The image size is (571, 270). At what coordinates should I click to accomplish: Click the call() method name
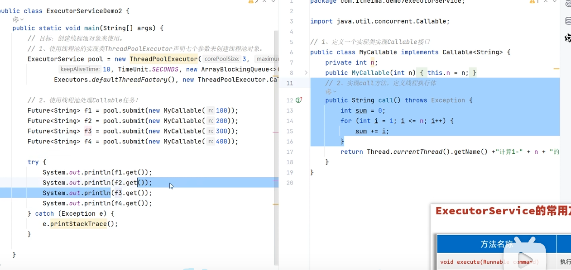(x=386, y=100)
